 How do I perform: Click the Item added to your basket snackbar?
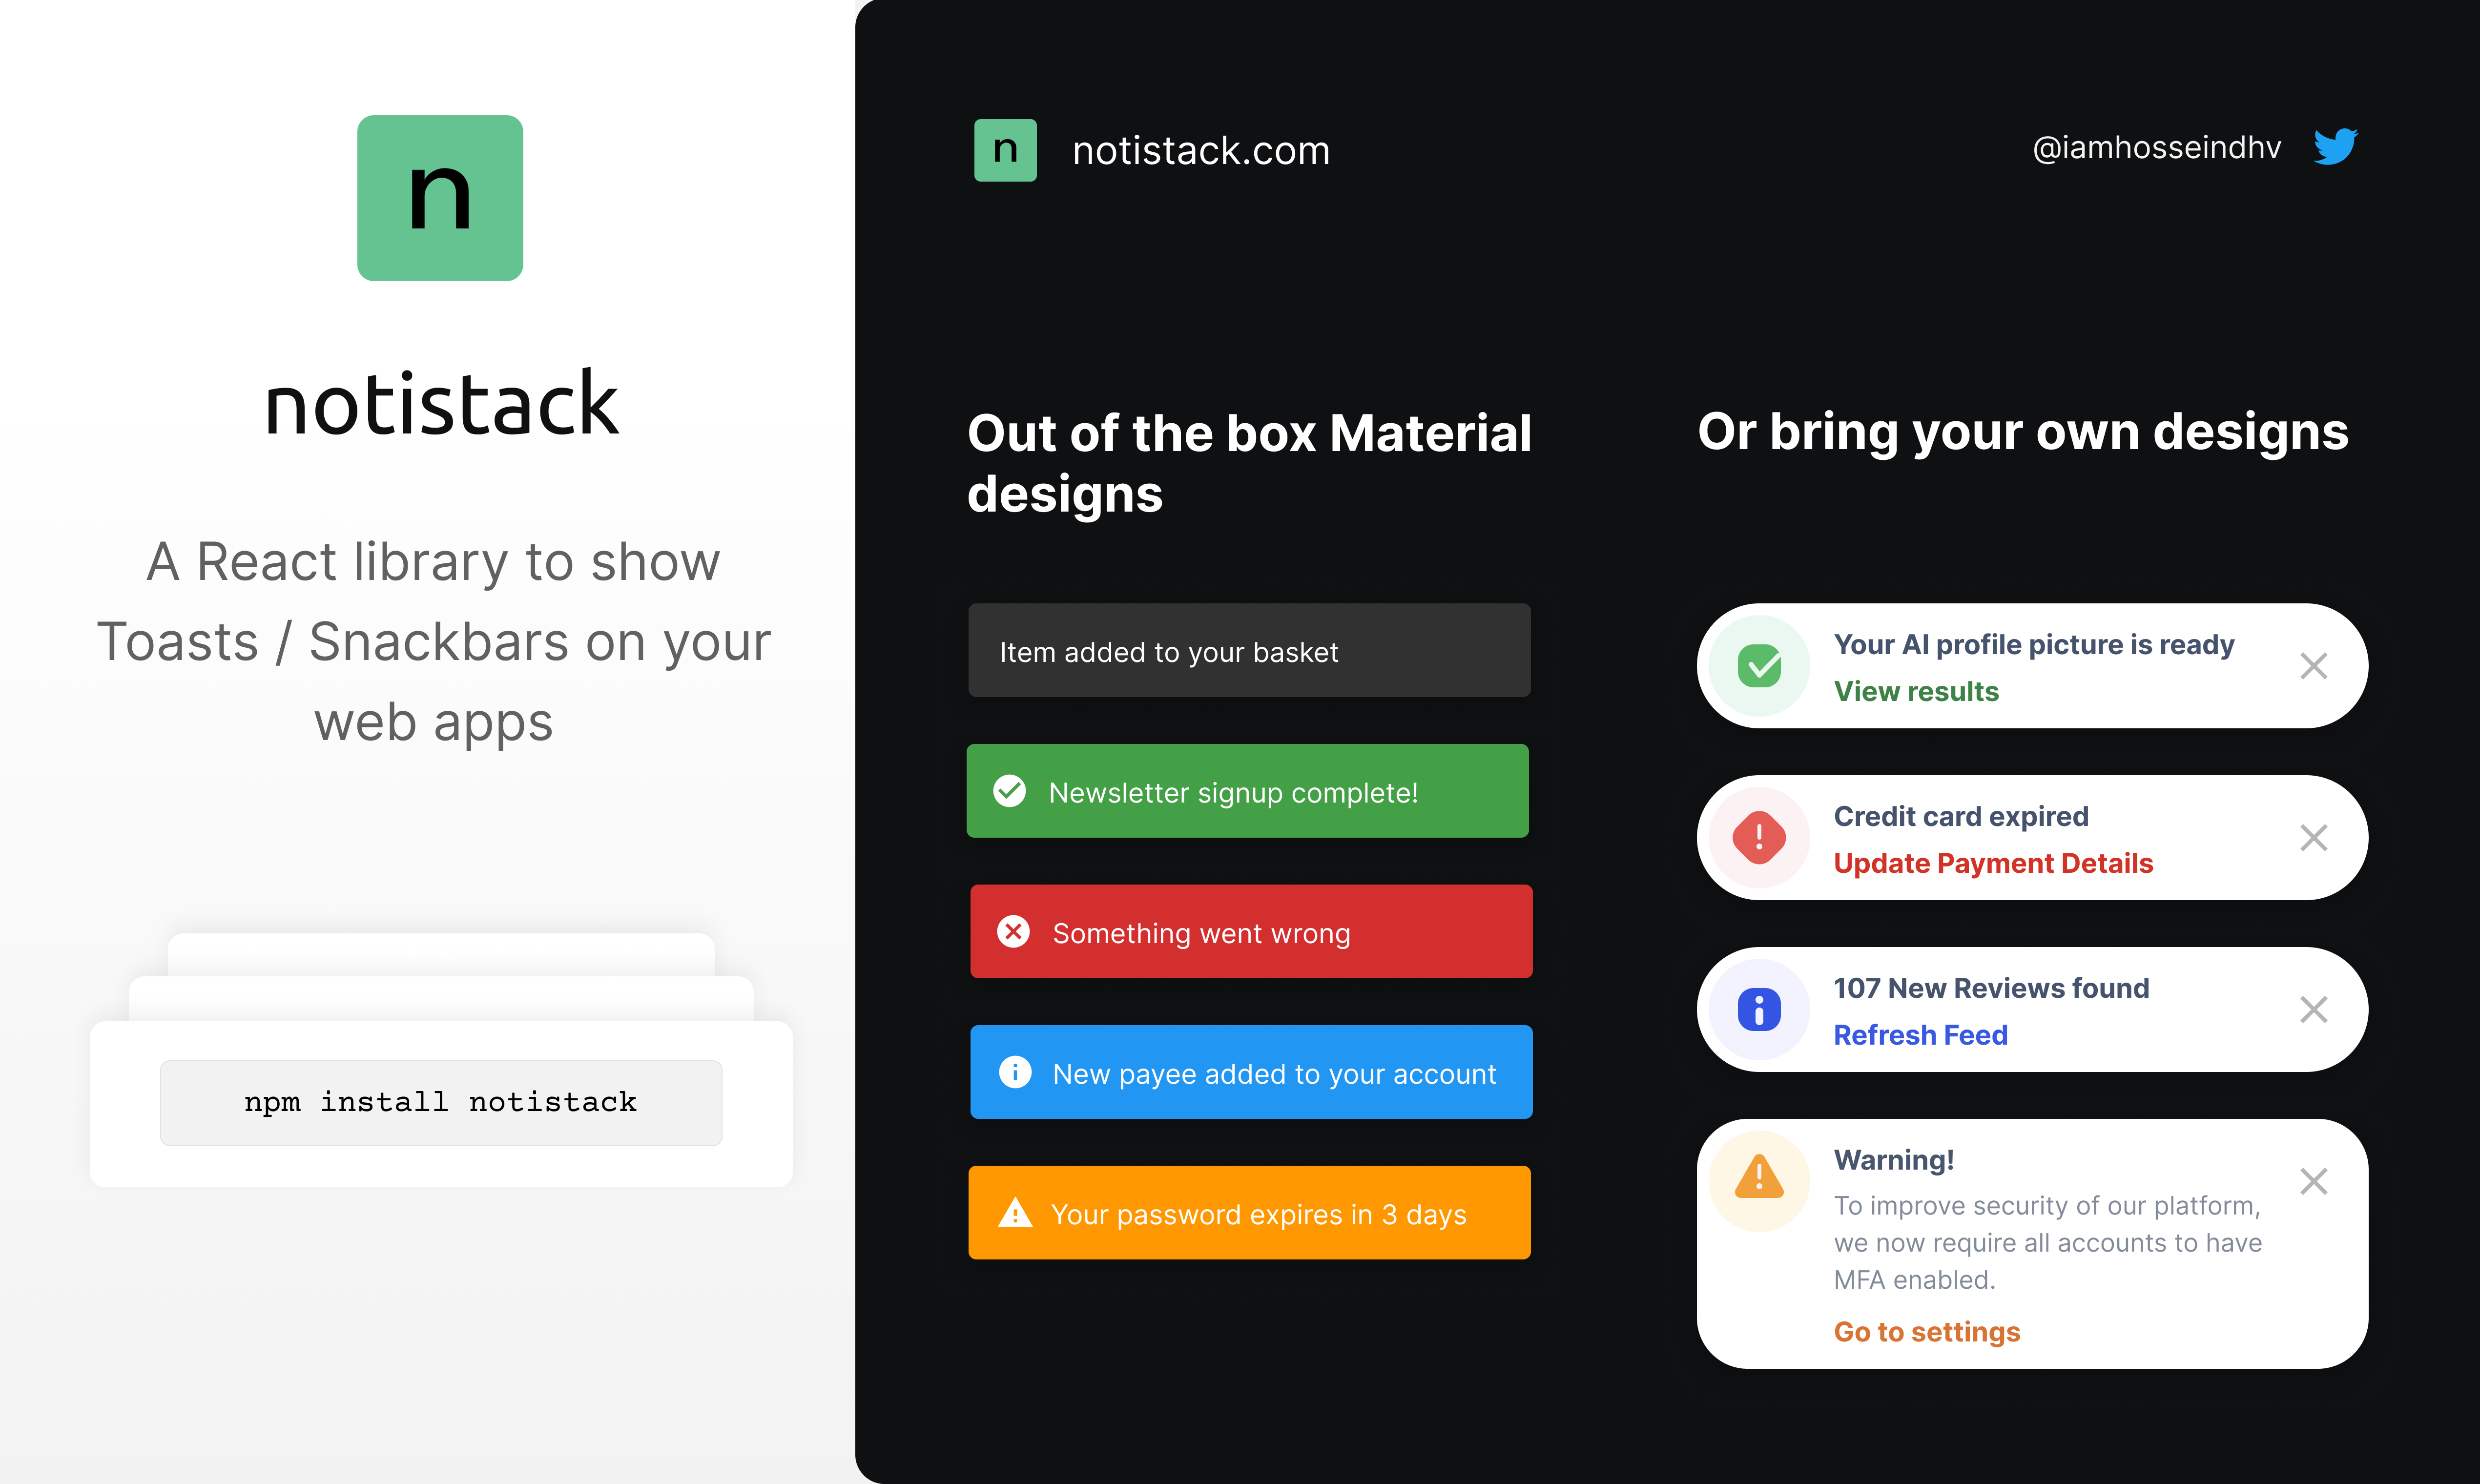(1249, 650)
